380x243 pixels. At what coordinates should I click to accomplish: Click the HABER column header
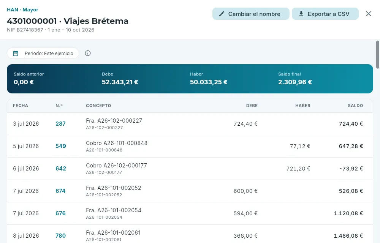[303, 106]
